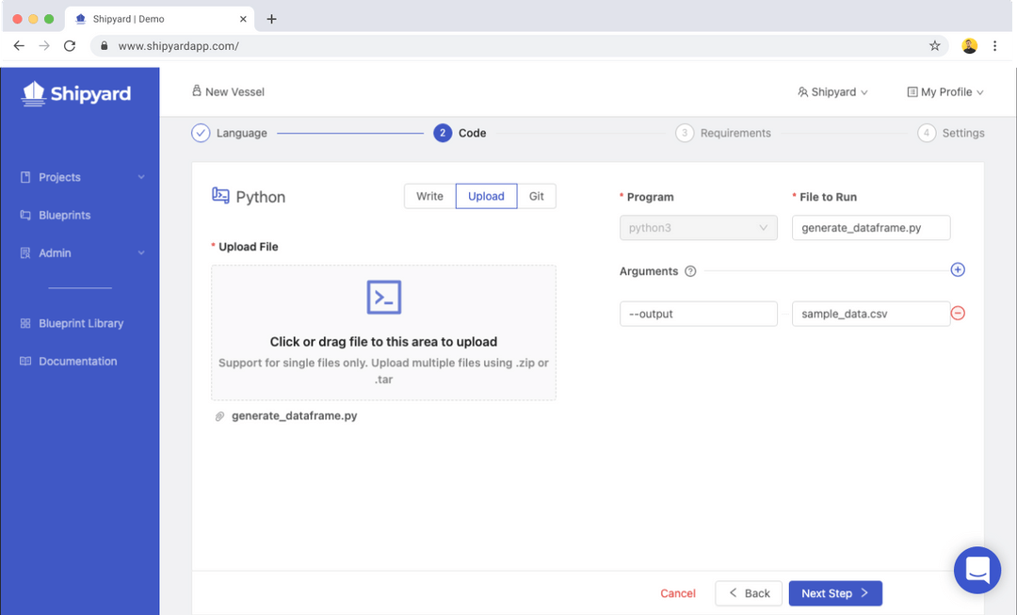Click the File to Run input field
1017x615 pixels.
[x=871, y=228]
